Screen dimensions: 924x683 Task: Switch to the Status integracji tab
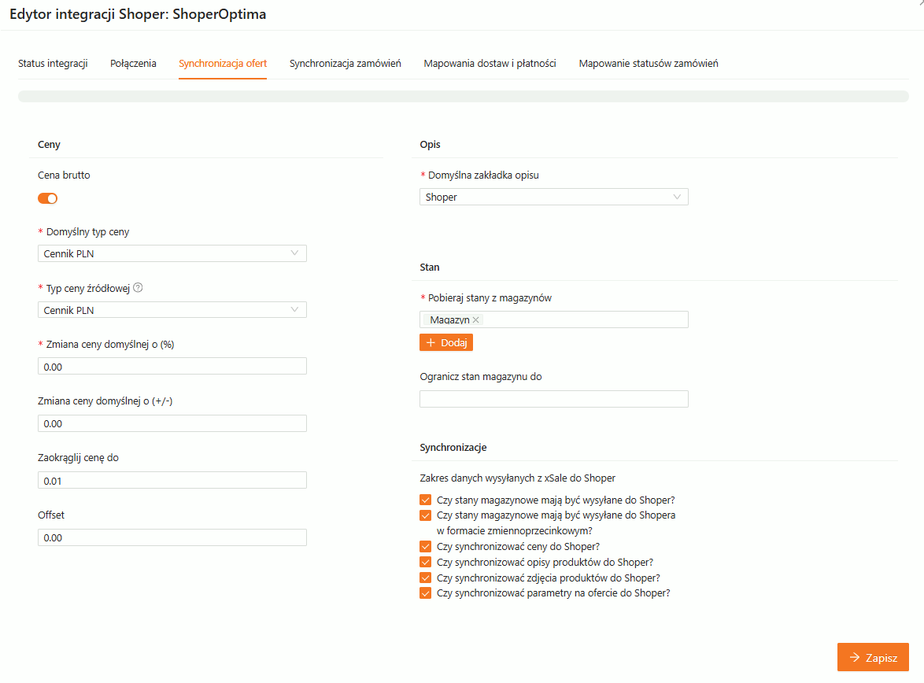[x=53, y=64]
